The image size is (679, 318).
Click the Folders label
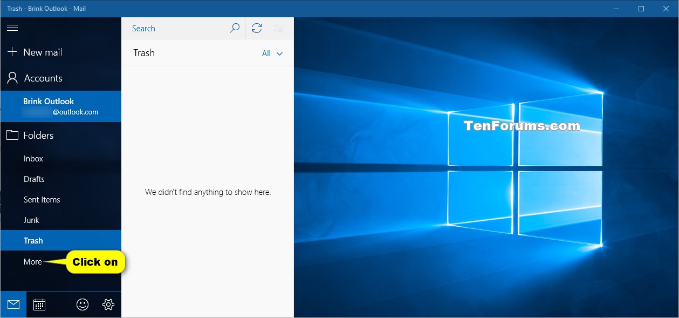[38, 136]
